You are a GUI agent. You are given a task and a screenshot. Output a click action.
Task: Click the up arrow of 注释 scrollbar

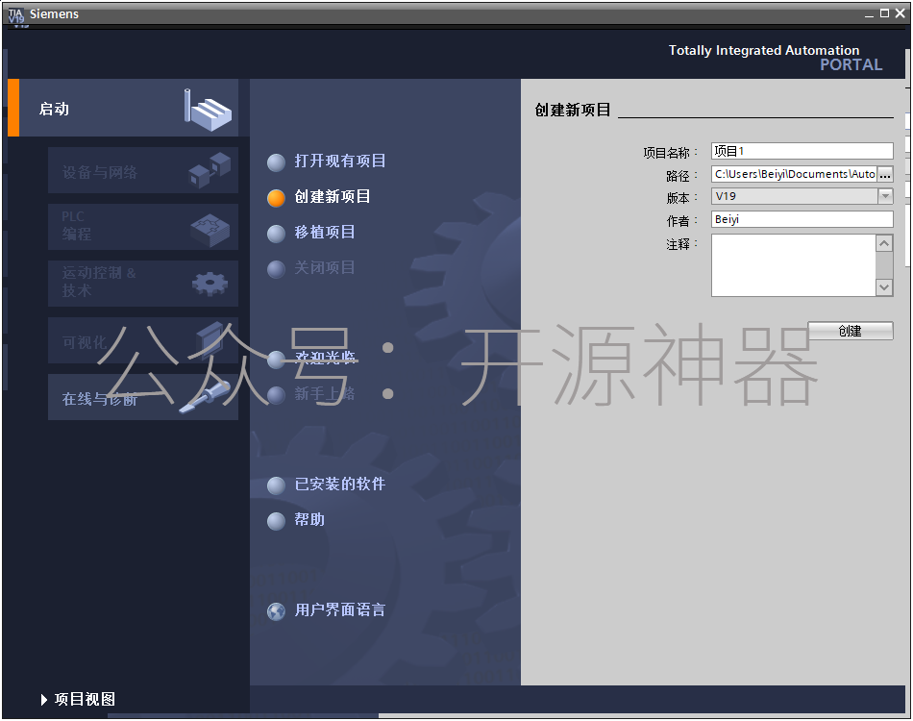coord(884,243)
